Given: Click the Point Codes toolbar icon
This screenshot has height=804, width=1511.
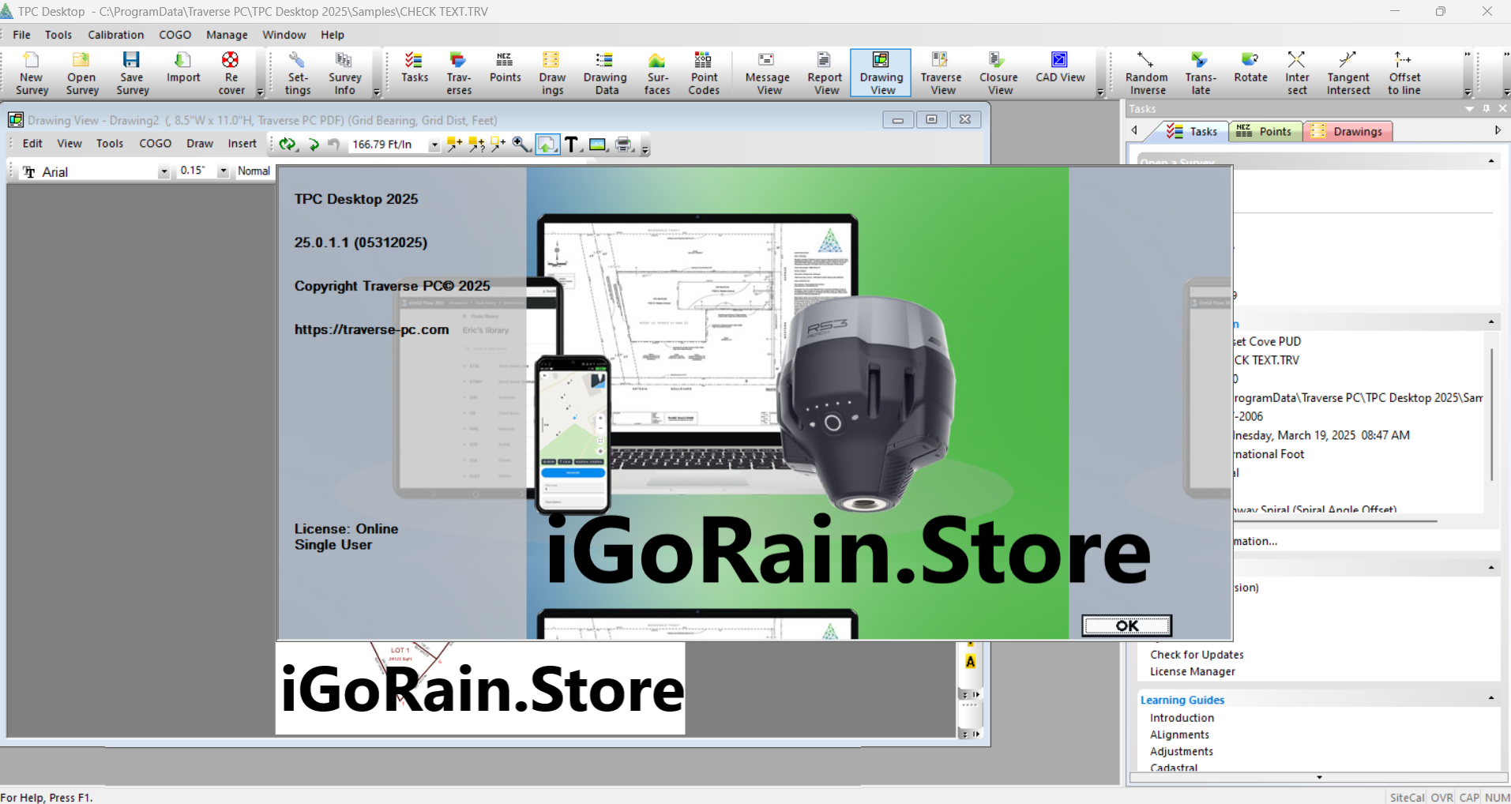Looking at the screenshot, I should click(x=703, y=73).
